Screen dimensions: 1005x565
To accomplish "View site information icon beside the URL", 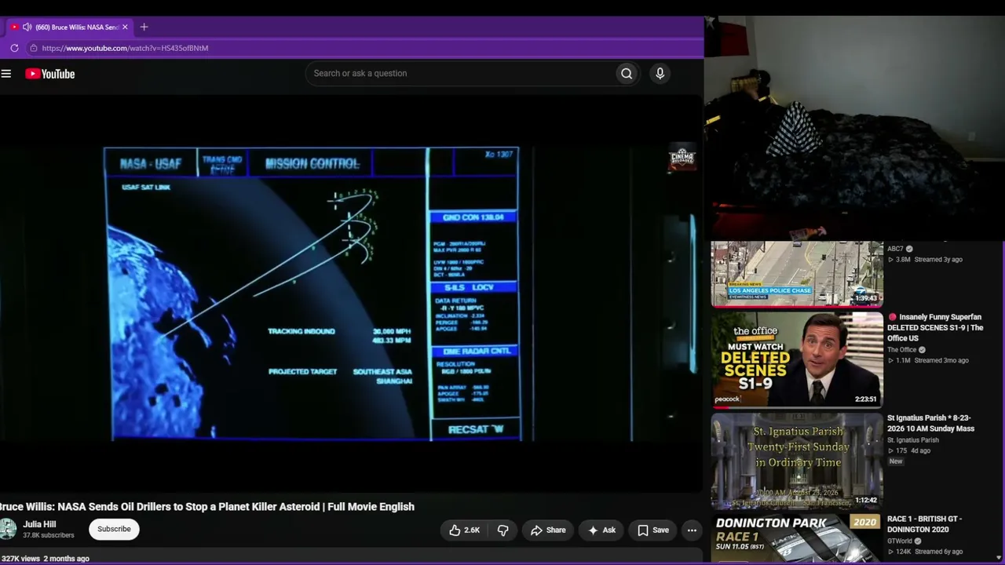I will [33, 48].
